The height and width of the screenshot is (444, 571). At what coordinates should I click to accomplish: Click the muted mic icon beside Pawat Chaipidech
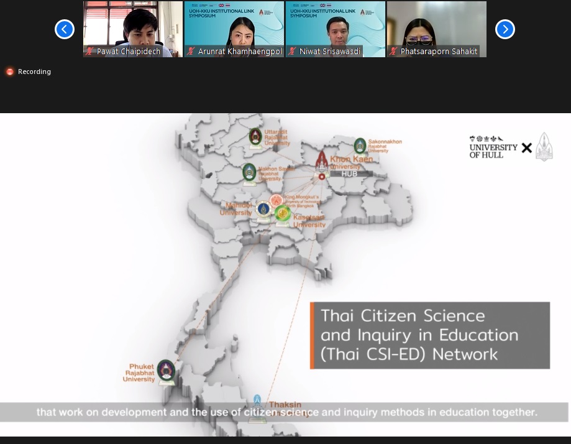tap(89, 52)
